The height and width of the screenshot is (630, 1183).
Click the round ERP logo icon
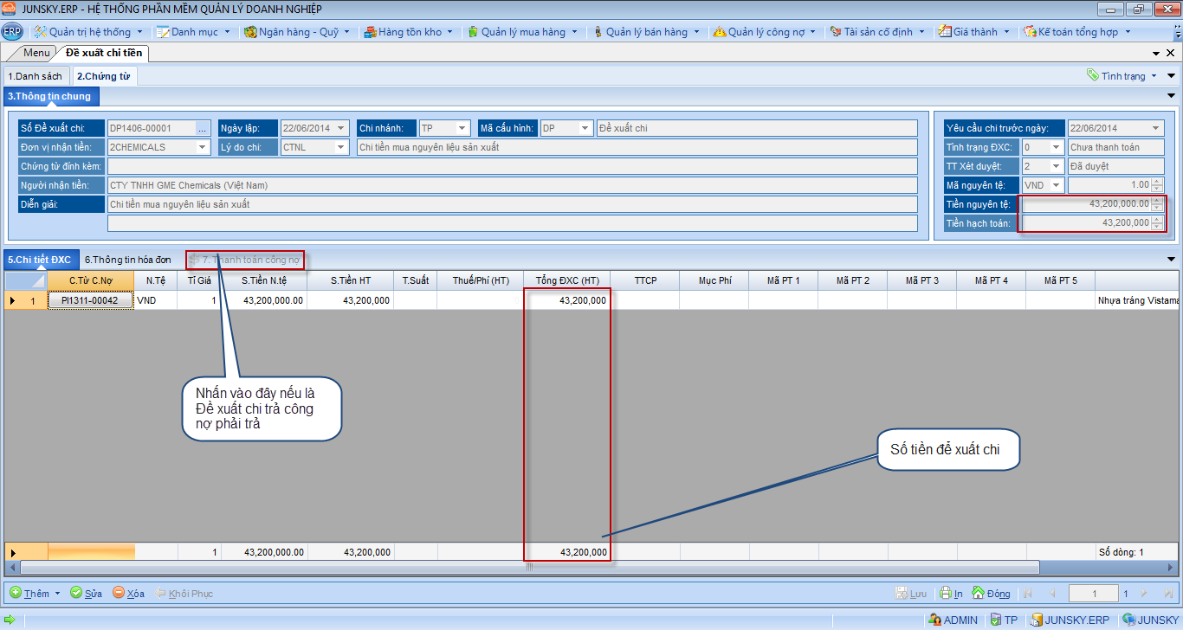point(12,32)
